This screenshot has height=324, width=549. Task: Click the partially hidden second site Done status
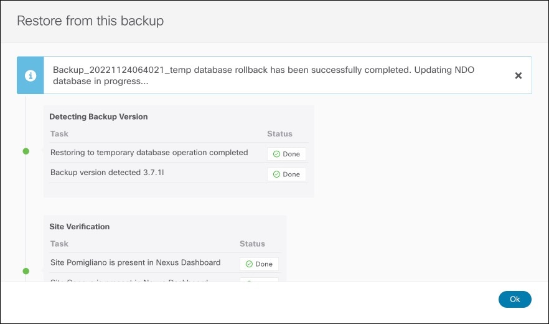coord(259,280)
